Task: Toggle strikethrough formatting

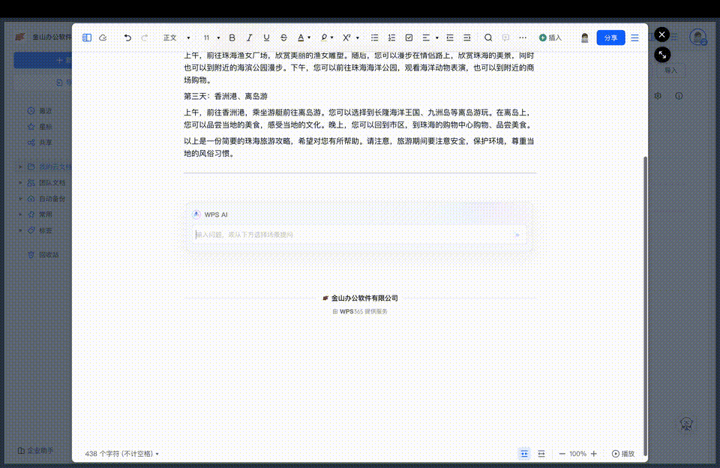Action: pos(283,37)
